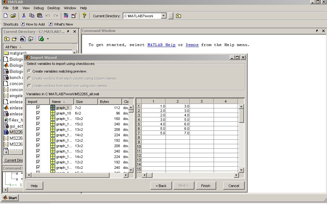The width and height of the screenshot is (327, 204).
Task: Click the New Folder icon in Current Directory panel
Action: pos(14,39)
